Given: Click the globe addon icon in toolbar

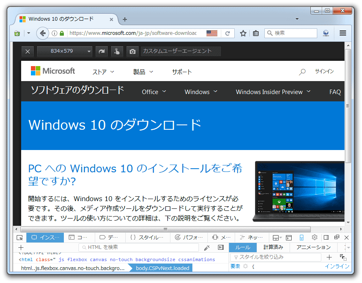Looking at the screenshot, I should [326, 33].
